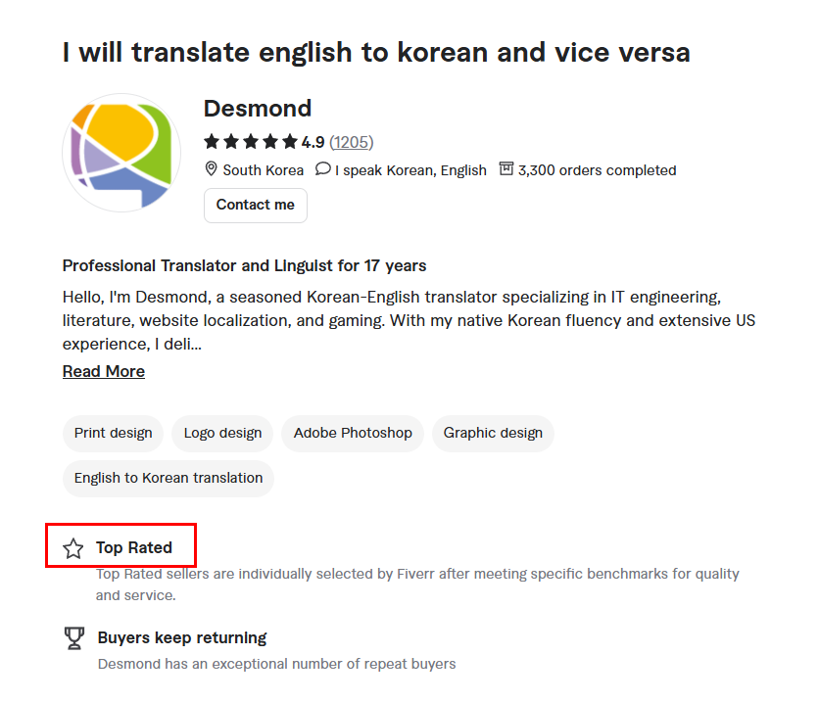
Task: Select the Graphic design skill tag
Action: tap(493, 433)
